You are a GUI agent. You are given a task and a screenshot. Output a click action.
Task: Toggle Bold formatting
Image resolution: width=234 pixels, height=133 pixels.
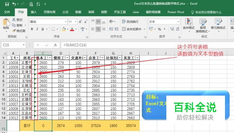pos(32,29)
